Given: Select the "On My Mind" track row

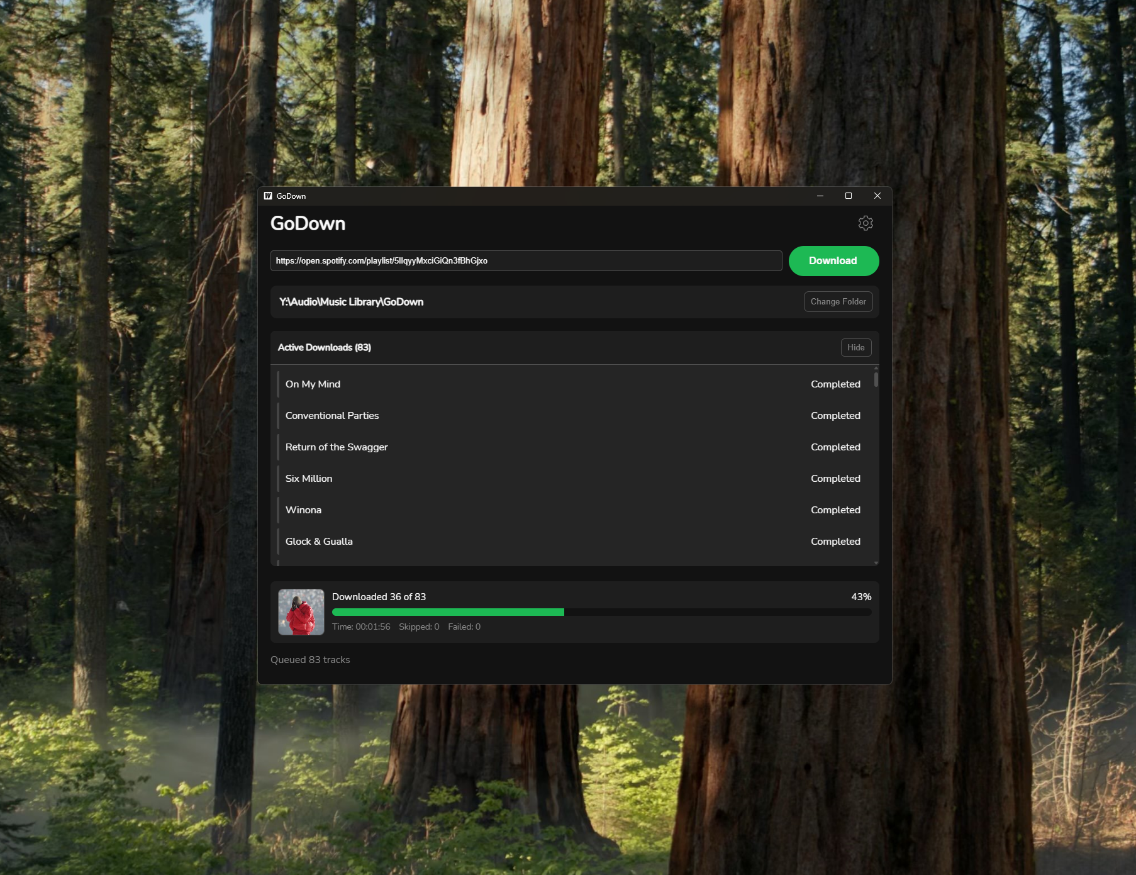Looking at the screenshot, I should pos(572,384).
